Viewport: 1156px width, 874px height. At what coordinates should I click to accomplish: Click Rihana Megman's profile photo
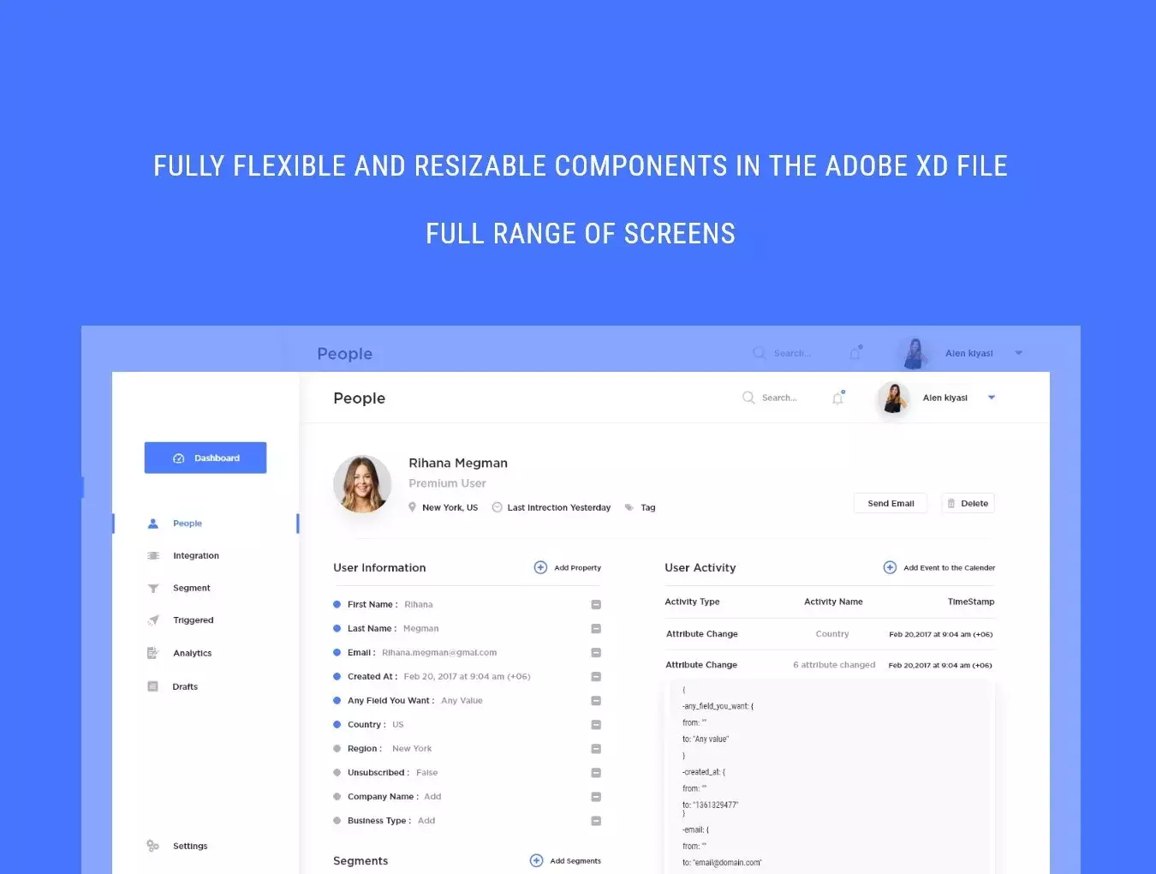point(362,484)
